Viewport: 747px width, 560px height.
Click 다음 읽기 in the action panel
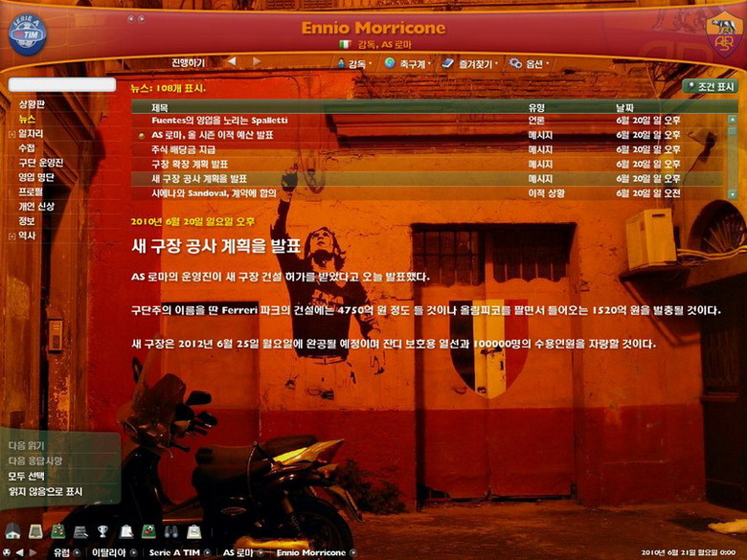tap(27, 446)
